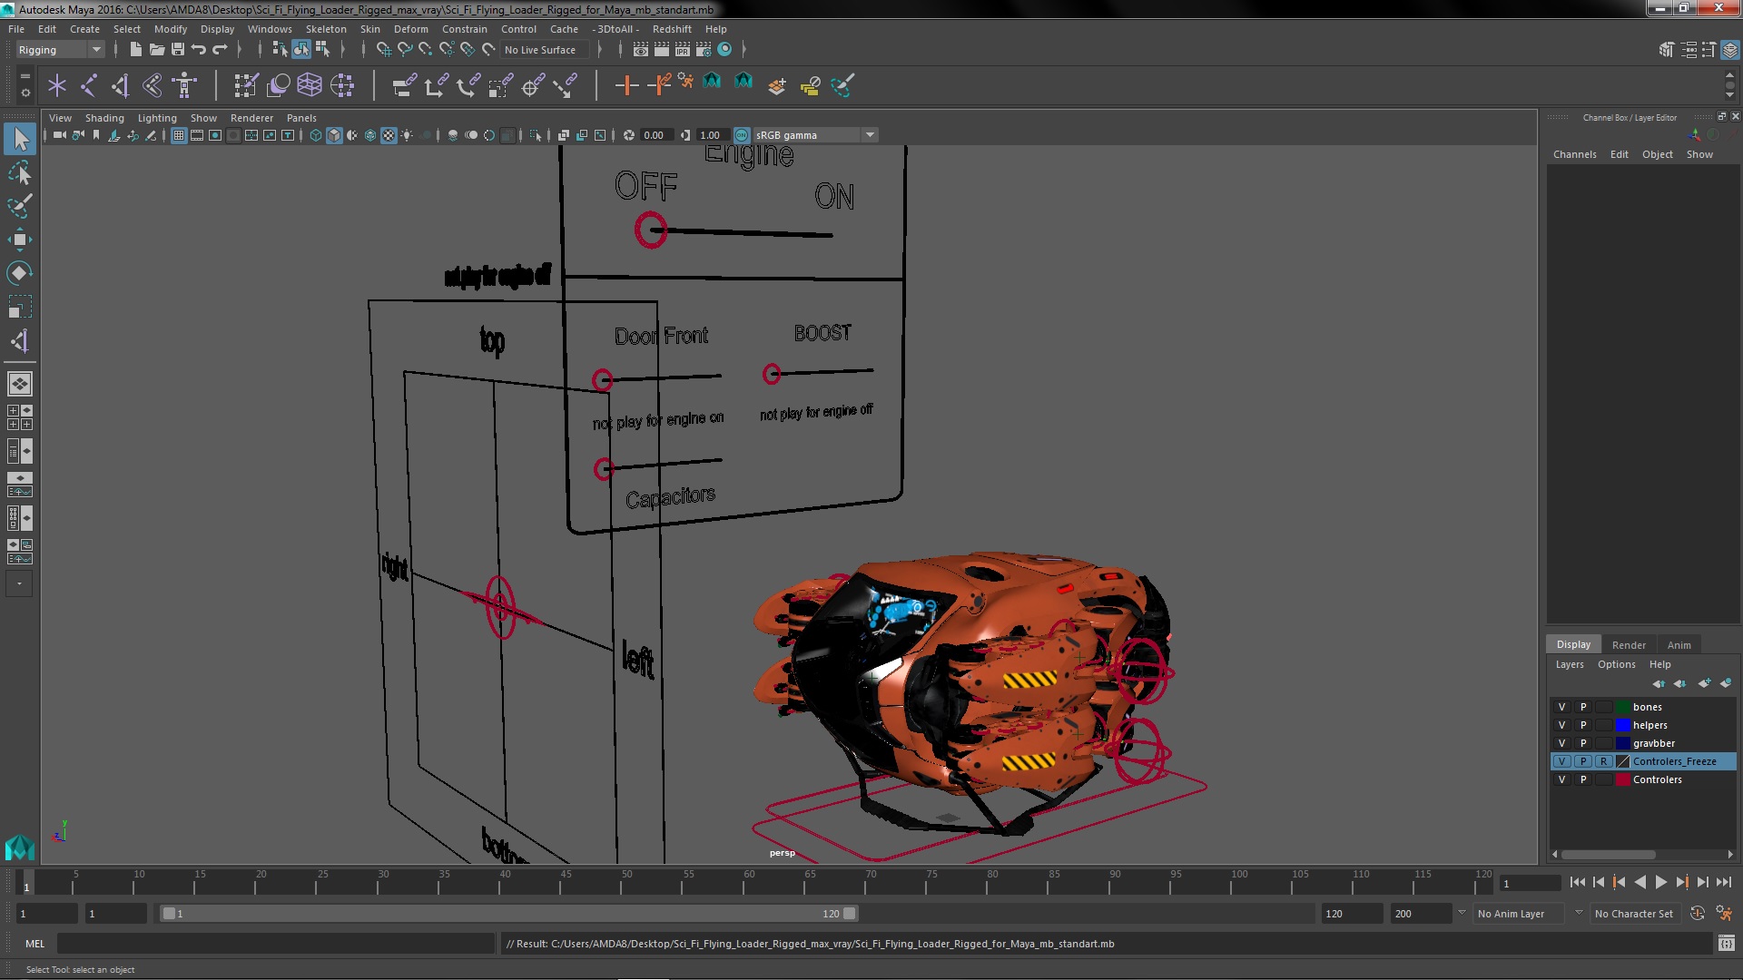This screenshot has height=980, width=1743.
Task: Click the Redo arrow icon
Action: click(219, 50)
